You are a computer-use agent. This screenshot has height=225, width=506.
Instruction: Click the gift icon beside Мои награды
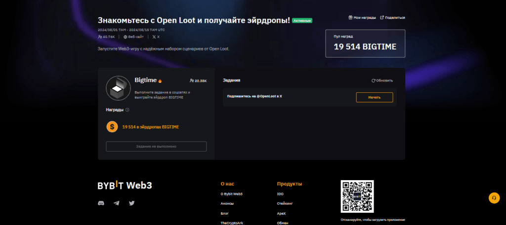pos(350,18)
